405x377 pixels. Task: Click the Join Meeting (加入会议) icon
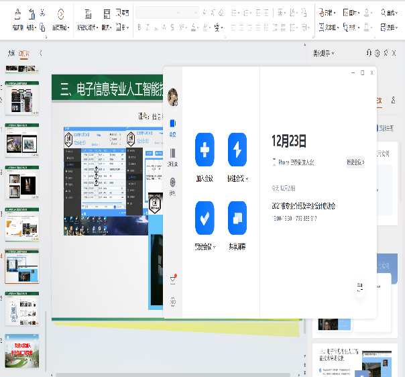tap(205, 149)
